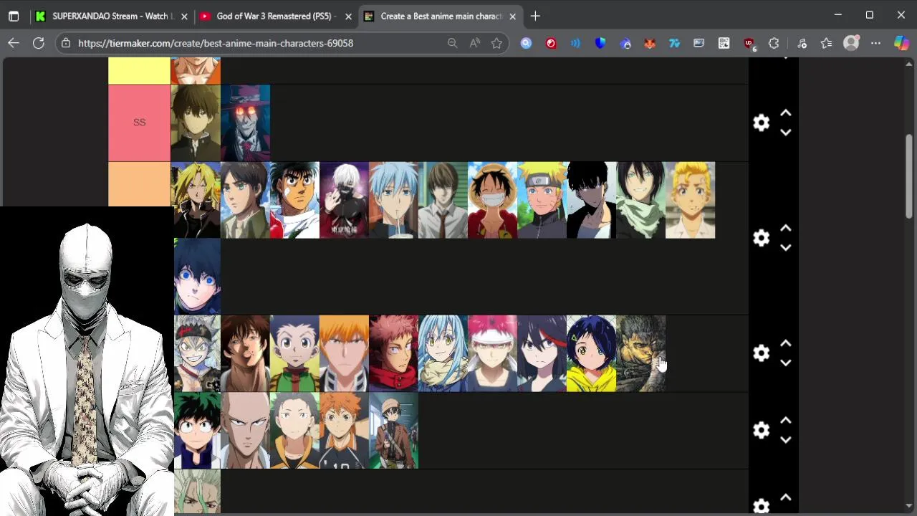This screenshot has width=917, height=516.
Task: Click the Copilot icon in browser toolbar
Action: coord(901,43)
